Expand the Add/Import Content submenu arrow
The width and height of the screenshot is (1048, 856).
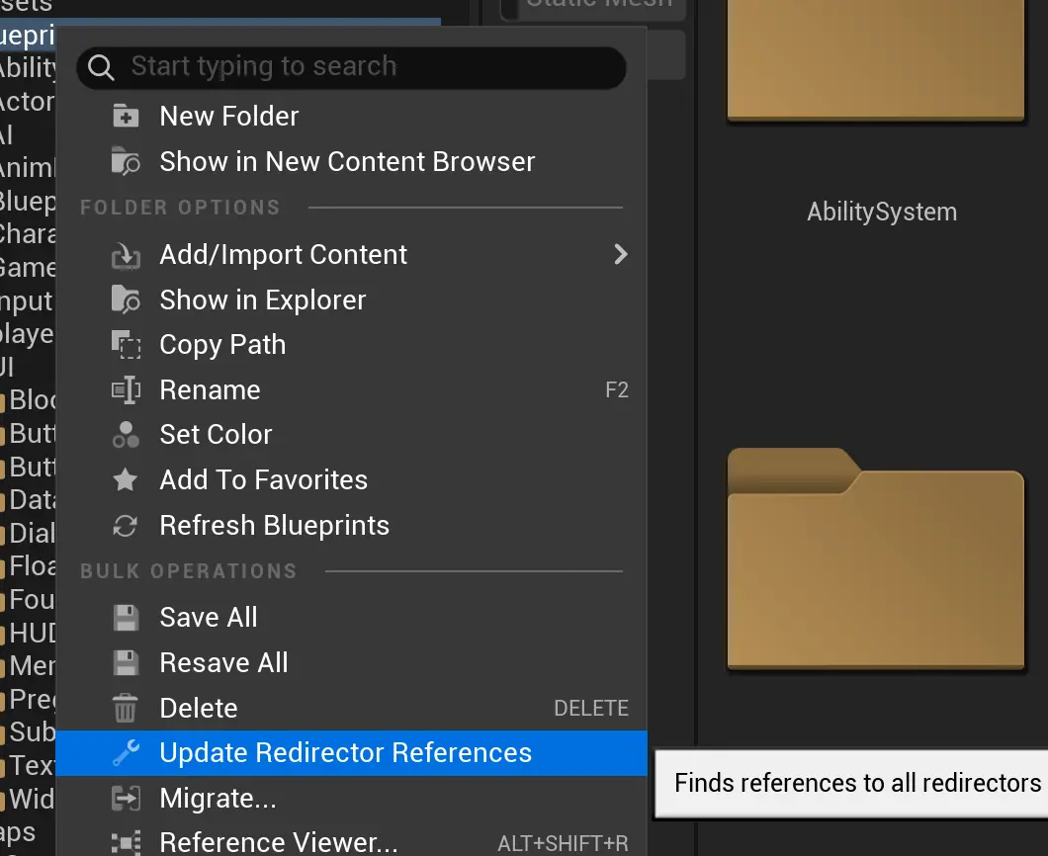620,255
